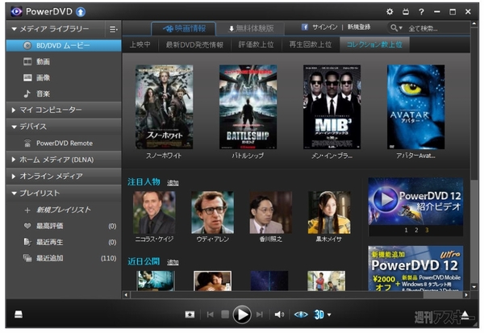Click the bookmark star snapshot icon
The image size is (484, 333).
[190, 314]
